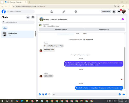Open account menu via profile picture
The width and height of the screenshot is (129, 103).
click(x=124, y=12)
